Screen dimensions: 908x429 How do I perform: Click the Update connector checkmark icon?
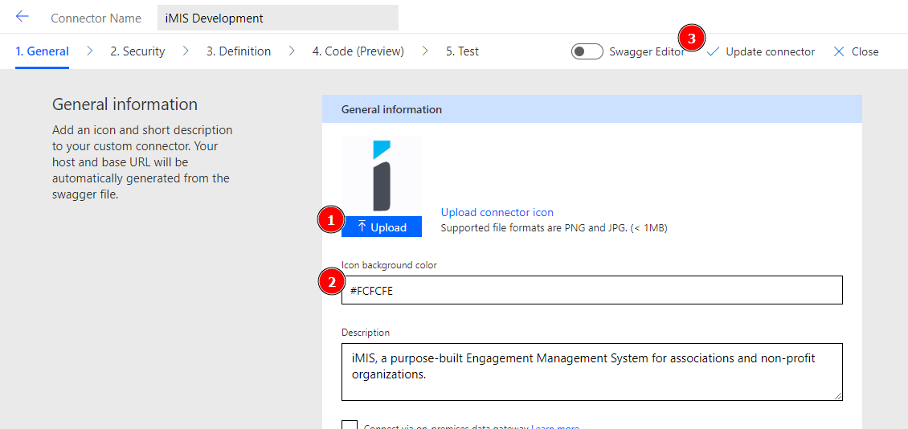click(713, 51)
